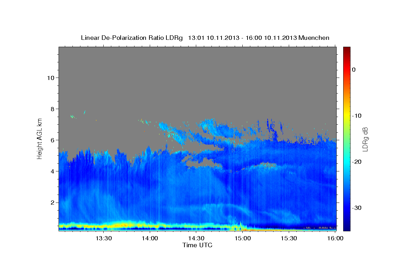Click the 14:30 time tick label
Image resolution: width=416 pixels, height=277 pixels.
(x=196, y=239)
